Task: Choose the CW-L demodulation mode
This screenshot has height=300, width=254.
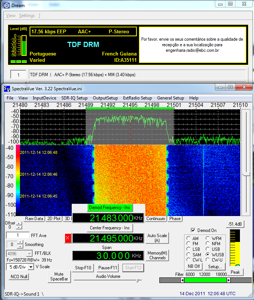Action: [189, 260]
